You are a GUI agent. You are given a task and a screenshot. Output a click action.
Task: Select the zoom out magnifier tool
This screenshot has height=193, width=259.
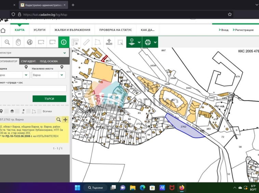[7, 42]
